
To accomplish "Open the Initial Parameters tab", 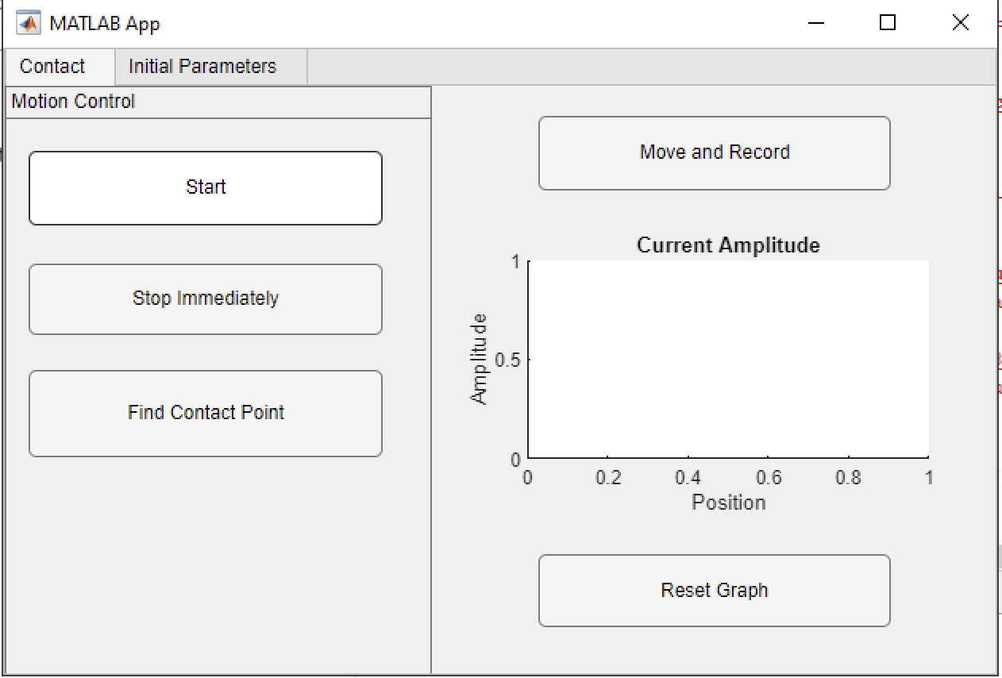I will (202, 67).
